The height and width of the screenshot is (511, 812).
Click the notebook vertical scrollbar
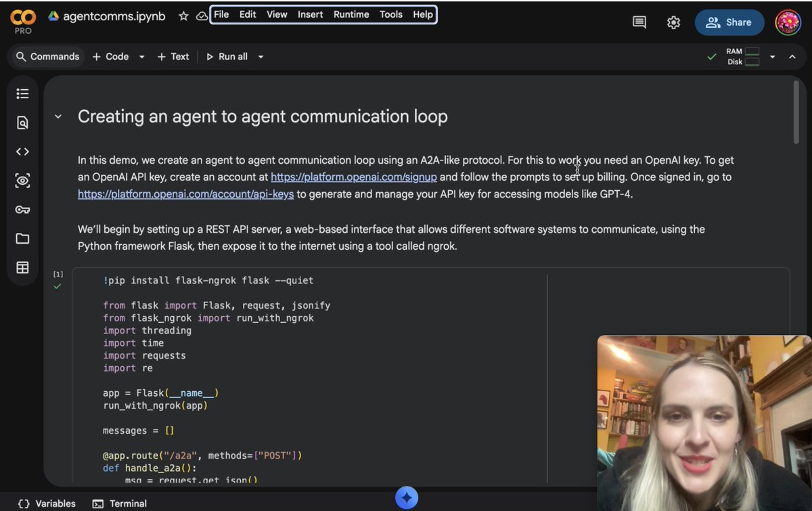pos(796,112)
